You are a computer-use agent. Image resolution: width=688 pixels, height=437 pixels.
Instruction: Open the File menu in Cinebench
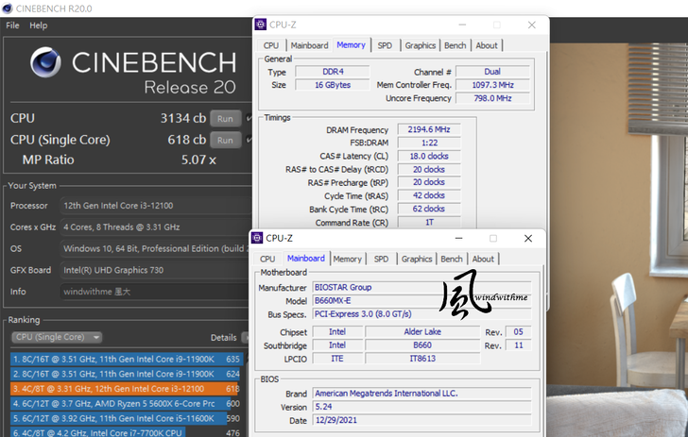[x=12, y=25]
